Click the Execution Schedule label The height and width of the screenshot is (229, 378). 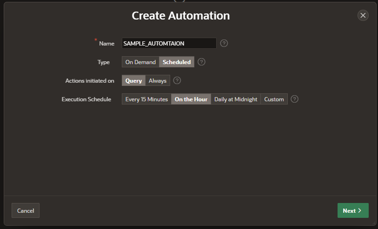click(x=86, y=99)
